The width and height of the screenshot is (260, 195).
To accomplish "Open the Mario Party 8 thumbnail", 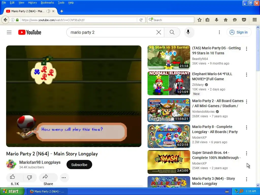I will (169, 136).
